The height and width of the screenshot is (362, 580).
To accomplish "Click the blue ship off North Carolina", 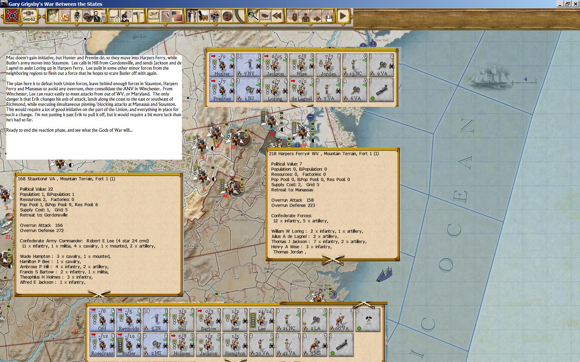I will point(384,274).
